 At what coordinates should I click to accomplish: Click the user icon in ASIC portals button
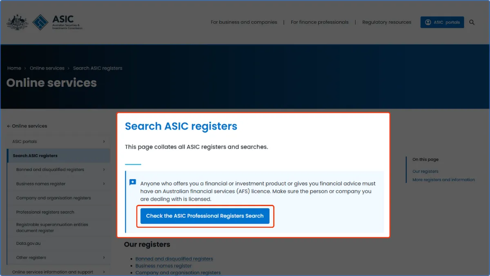(x=428, y=22)
